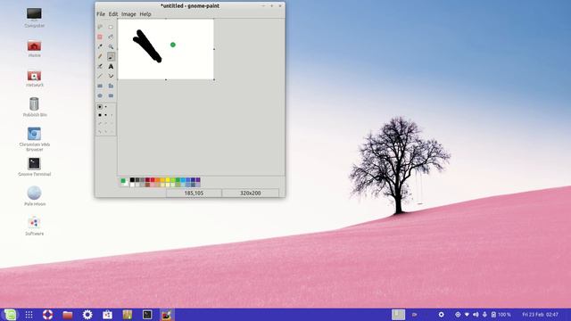Activate the color picker eyedropper tool
This screenshot has height=321, width=571.
[x=100, y=46]
